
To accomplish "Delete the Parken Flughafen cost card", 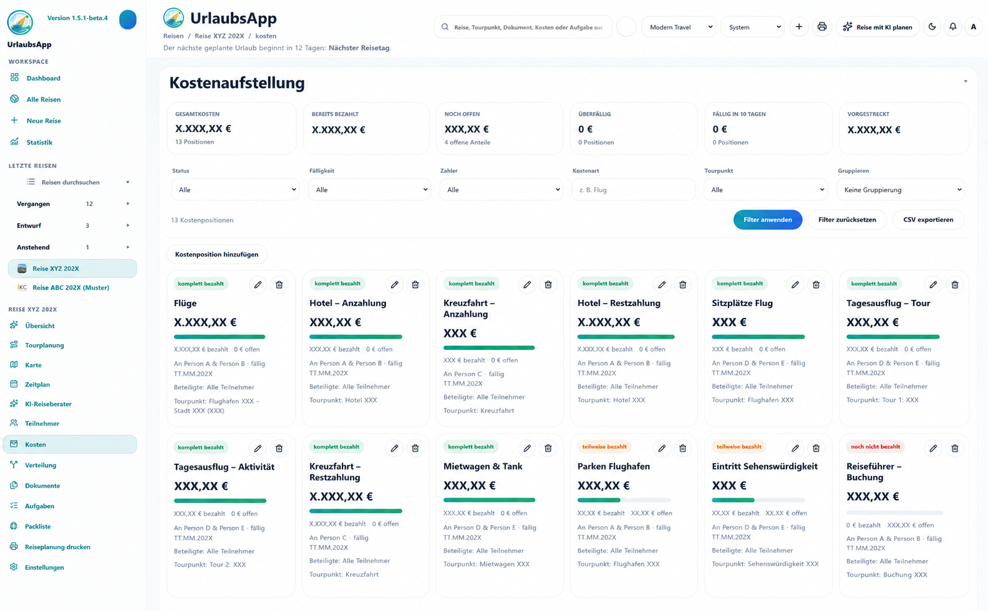I will 683,448.
